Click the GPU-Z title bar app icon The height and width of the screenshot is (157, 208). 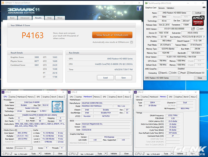point(146,3)
